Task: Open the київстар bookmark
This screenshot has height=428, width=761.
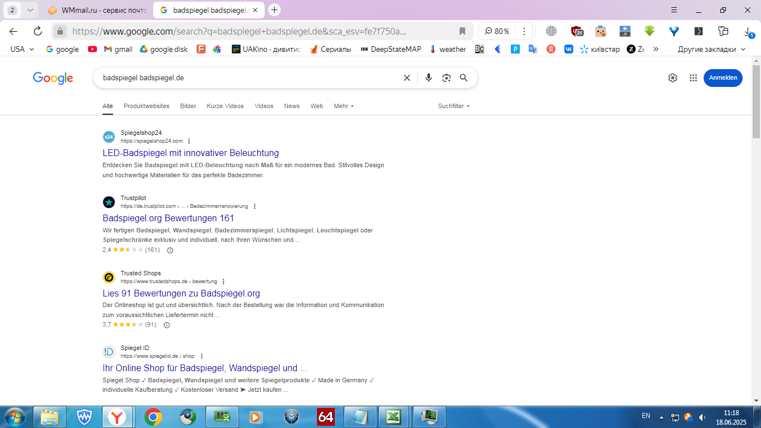Action: (x=599, y=49)
